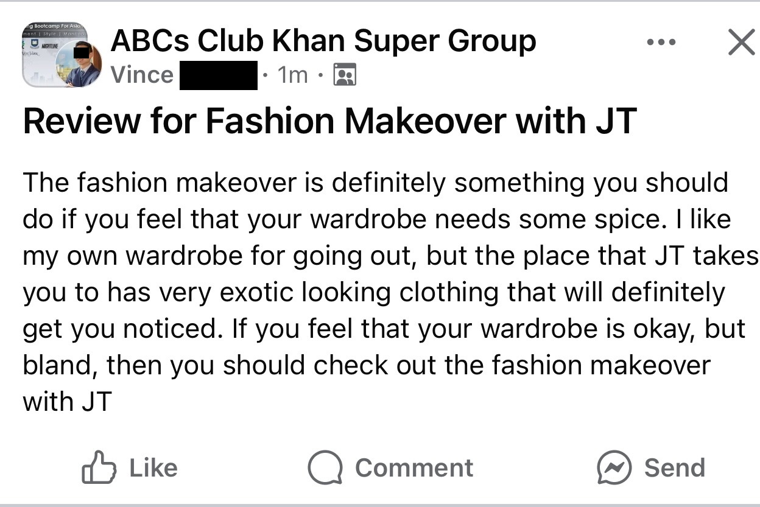This screenshot has height=507, width=760.
Task: Click the group audience icon beside timestamp
Action: tap(345, 75)
